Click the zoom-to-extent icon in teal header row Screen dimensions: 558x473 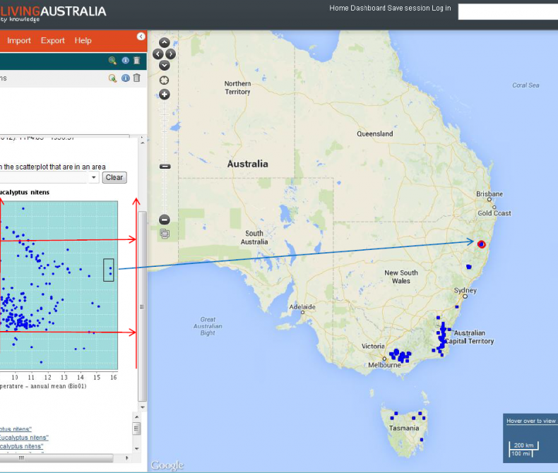click(112, 61)
